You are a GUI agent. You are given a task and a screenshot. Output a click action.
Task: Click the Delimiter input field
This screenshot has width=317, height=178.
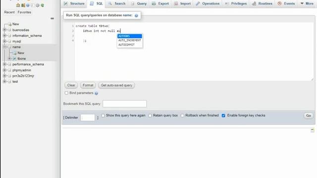click(x=88, y=118)
